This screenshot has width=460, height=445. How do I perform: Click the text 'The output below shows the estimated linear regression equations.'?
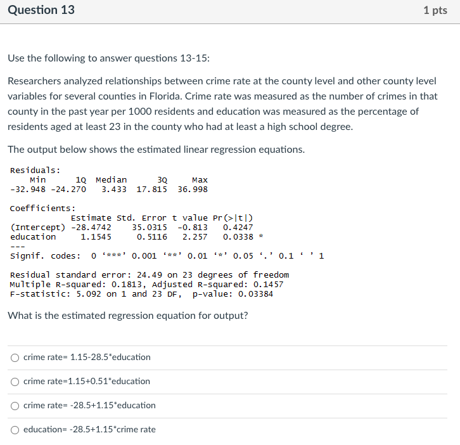tap(157, 150)
